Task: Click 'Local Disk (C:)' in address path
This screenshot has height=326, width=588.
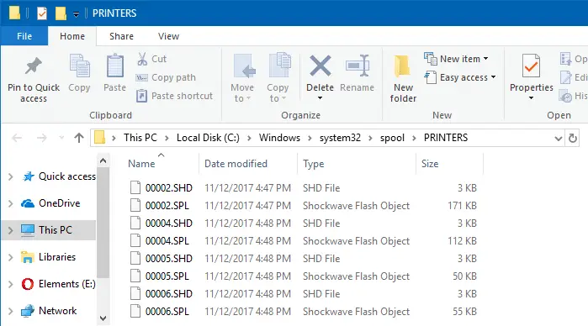Action: 208,138
